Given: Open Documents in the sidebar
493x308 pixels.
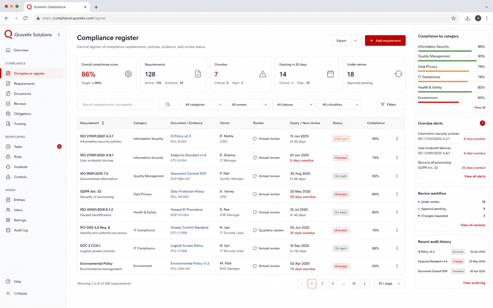Looking at the screenshot, I should click(x=22, y=94).
